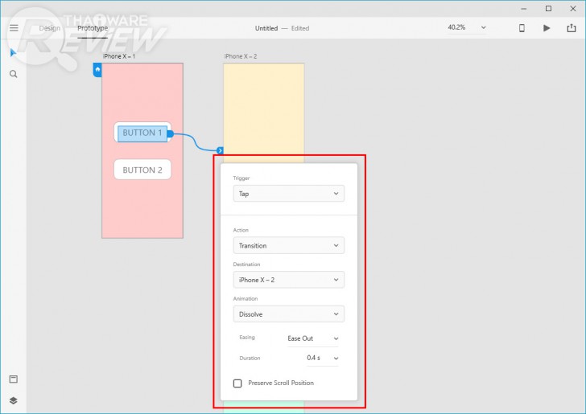
Task: Open the Duration dropdown showing 0.4 s
Action: (x=323, y=358)
